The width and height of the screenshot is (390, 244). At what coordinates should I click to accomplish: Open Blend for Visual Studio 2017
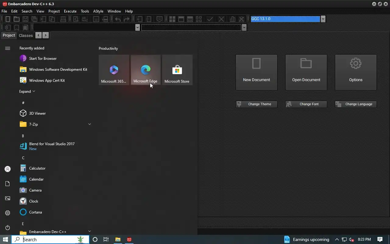55,146
